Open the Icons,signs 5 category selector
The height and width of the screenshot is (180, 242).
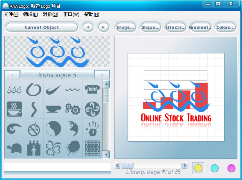57,75
